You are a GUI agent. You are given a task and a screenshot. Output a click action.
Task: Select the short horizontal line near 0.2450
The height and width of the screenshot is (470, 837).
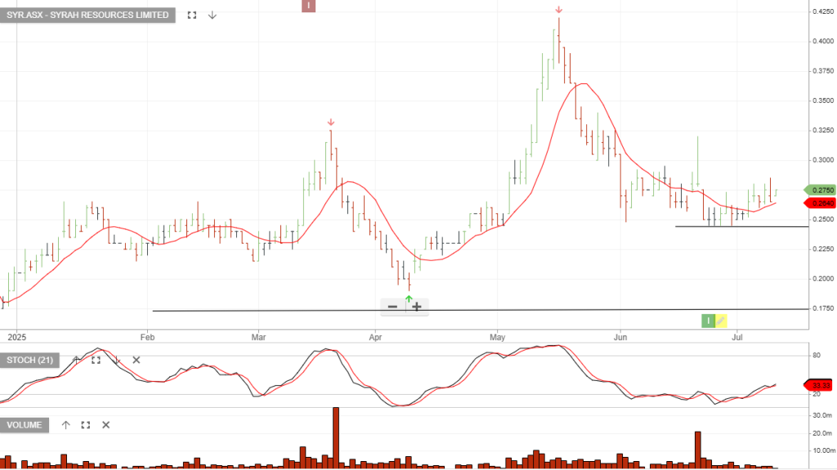click(x=742, y=227)
